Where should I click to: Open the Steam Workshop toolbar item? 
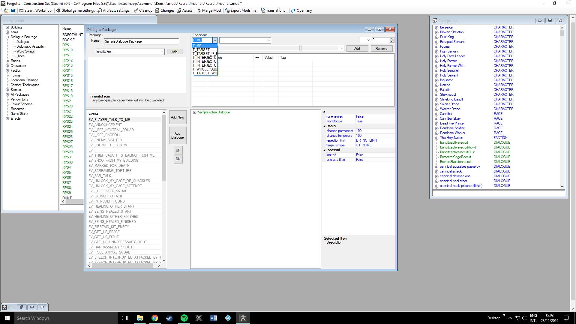click(35, 10)
